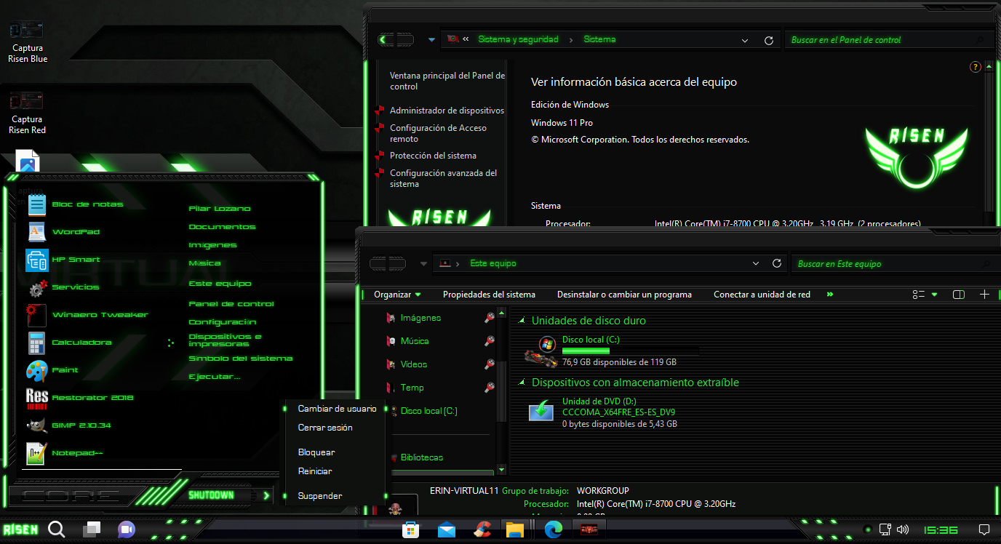Open Calculadora from the start menu
This screenshot has height=544, width=1001.
[69, 343]
